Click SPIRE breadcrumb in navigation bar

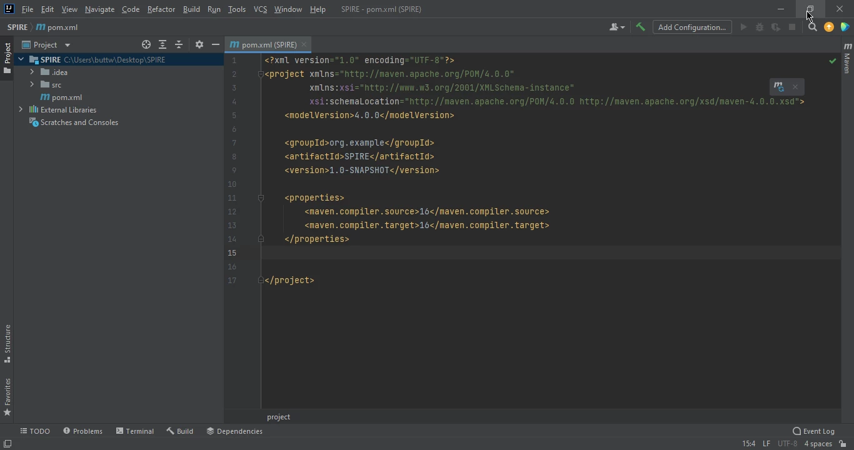18,27
